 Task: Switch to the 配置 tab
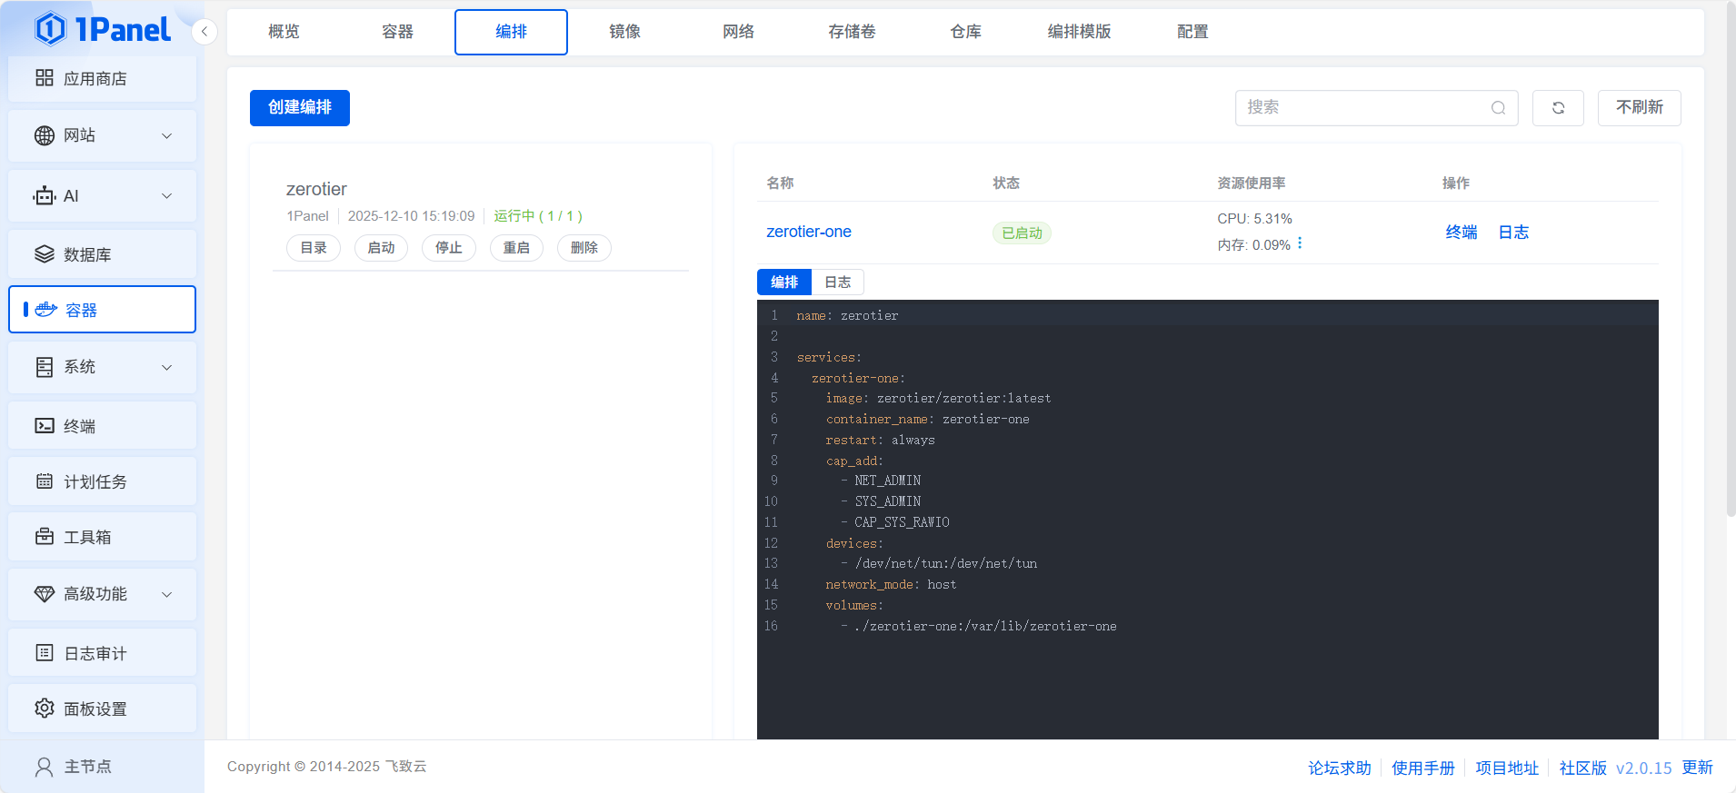pyautogui.click(x=1192, y=32)
